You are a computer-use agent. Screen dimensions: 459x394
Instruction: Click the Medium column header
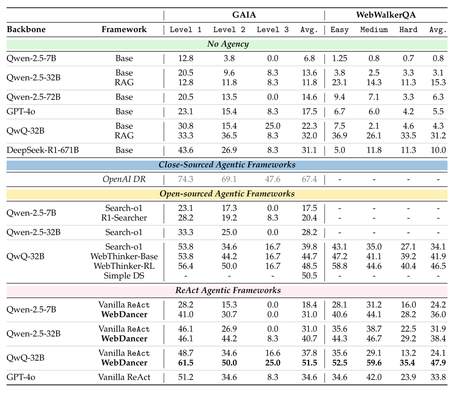coord(374,30)
